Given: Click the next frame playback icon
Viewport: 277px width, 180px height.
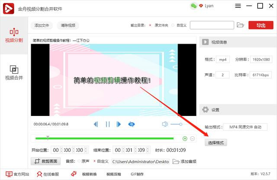Looking at the screenshot, I should (x=119, y=124).
